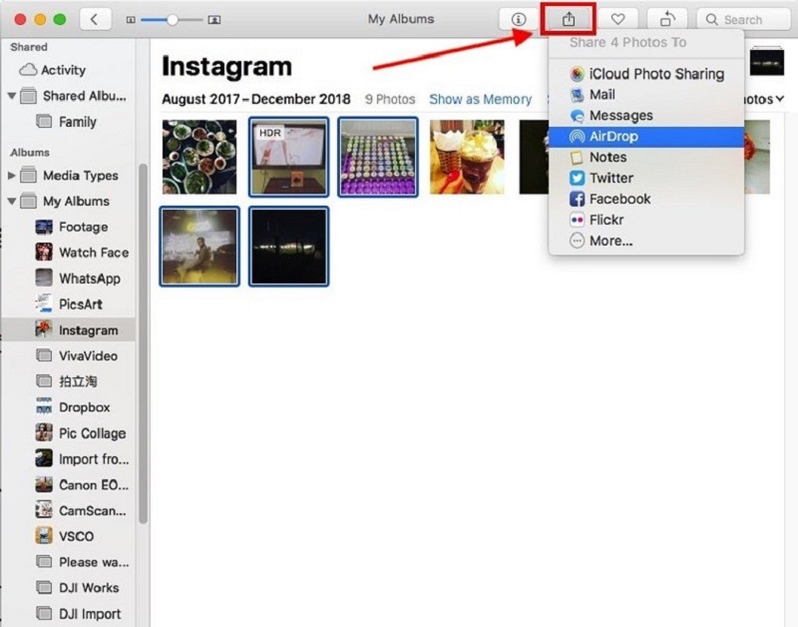Image resolution: width=798 pixels, height=627 pixels.
Task: Click the Share toolbar icon
Action: coord(569,19)
